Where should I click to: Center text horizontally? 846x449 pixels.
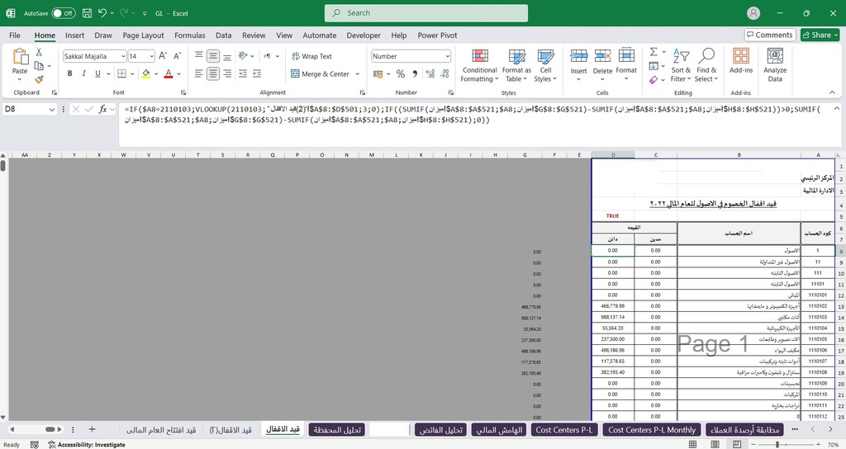pyautogui.click(x=213, y=73)
